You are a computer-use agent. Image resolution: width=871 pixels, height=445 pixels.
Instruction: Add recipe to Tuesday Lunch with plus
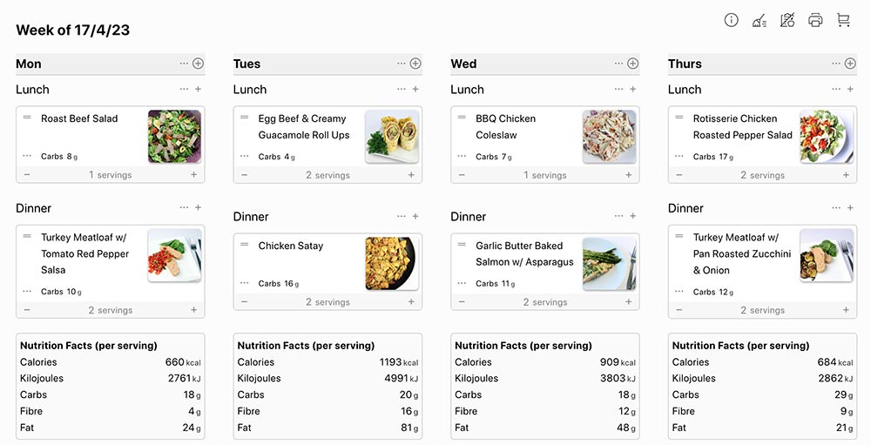tap(415, 89)
